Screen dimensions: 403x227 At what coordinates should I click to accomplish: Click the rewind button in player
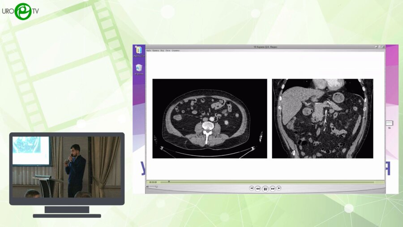pos(258,189)
